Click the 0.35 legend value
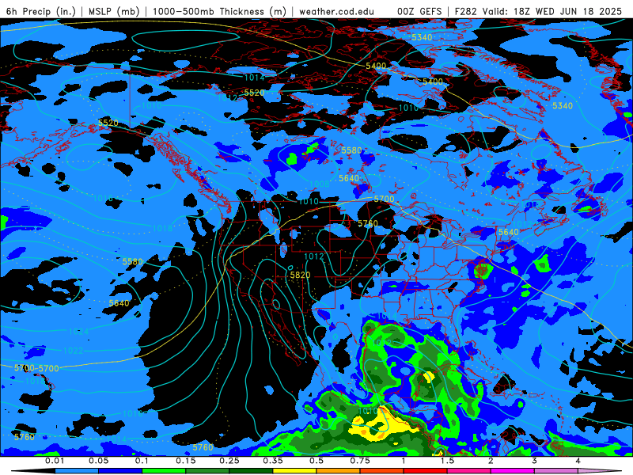This screenshot has height=475, width=633. [x=273, y=461]
